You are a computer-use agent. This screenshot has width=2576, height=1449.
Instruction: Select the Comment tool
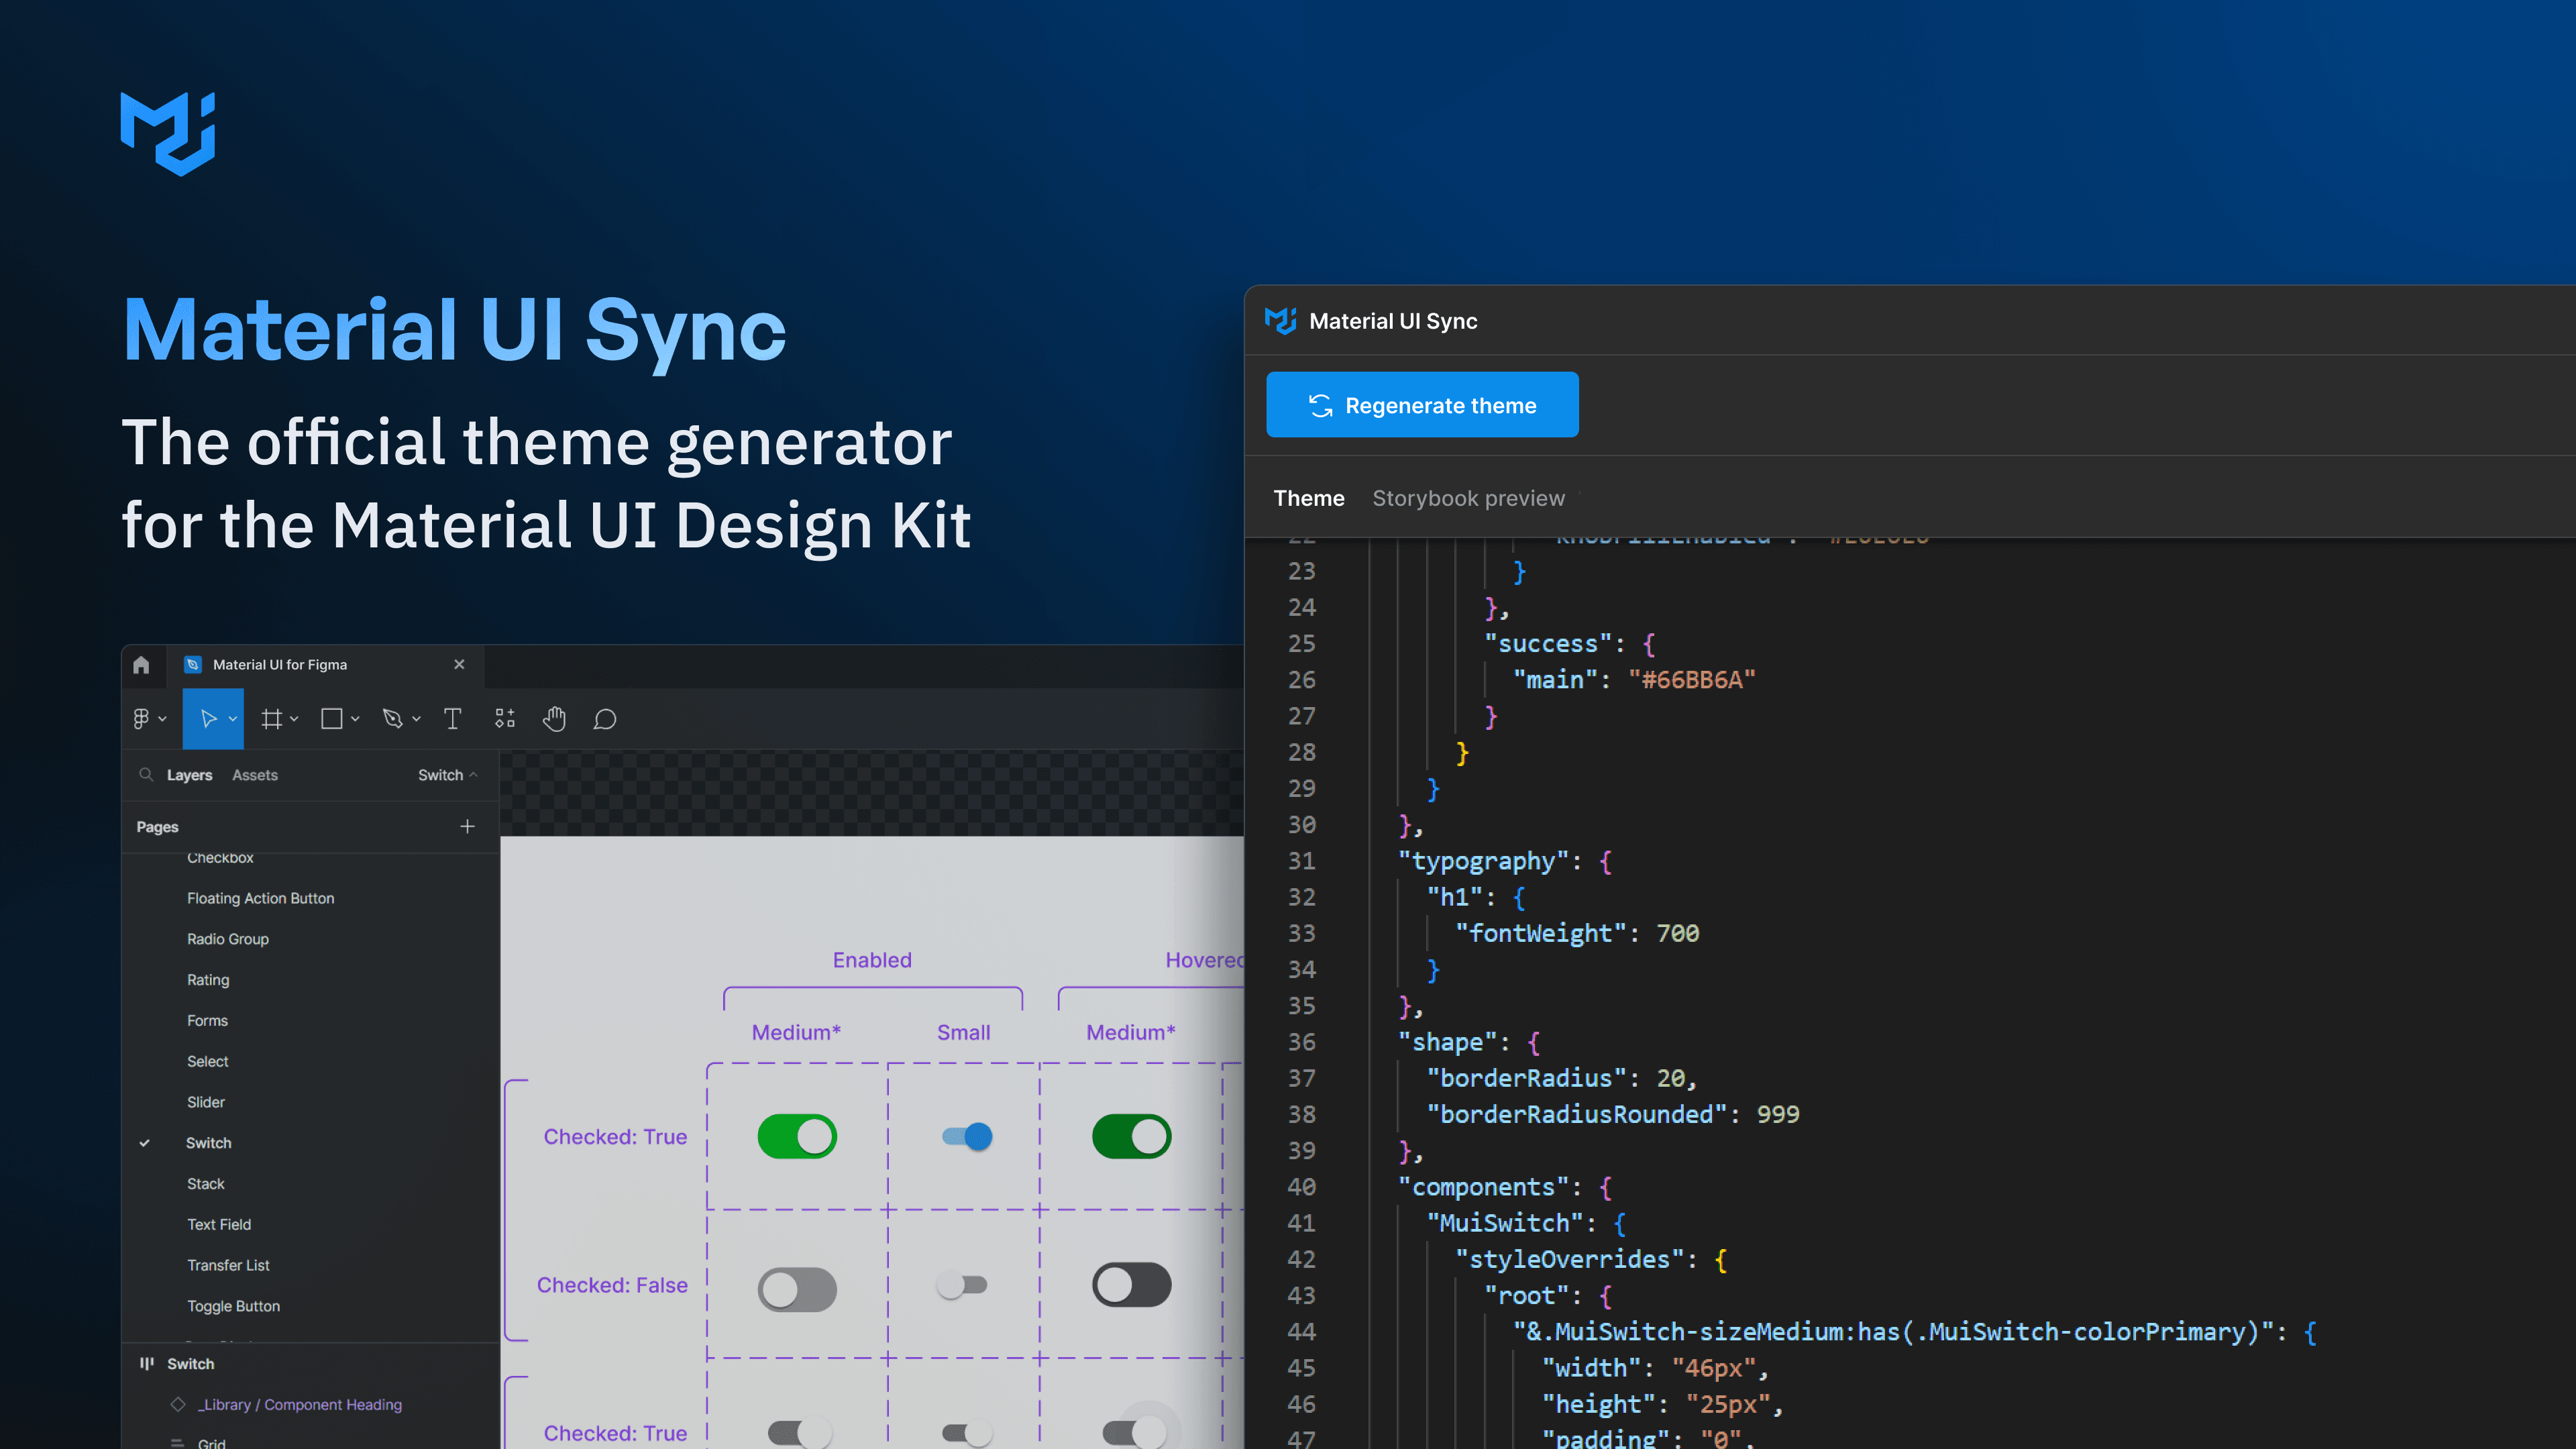pyautogui.click(x=605, y=719)
